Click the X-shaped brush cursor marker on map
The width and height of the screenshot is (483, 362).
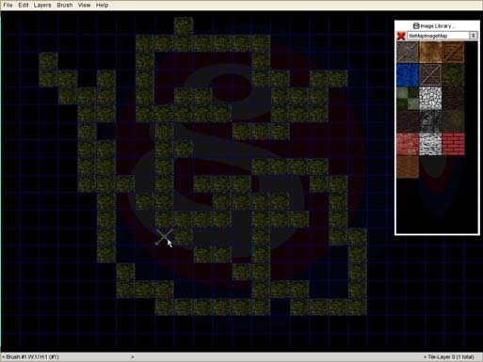click(x=165, y=237)
